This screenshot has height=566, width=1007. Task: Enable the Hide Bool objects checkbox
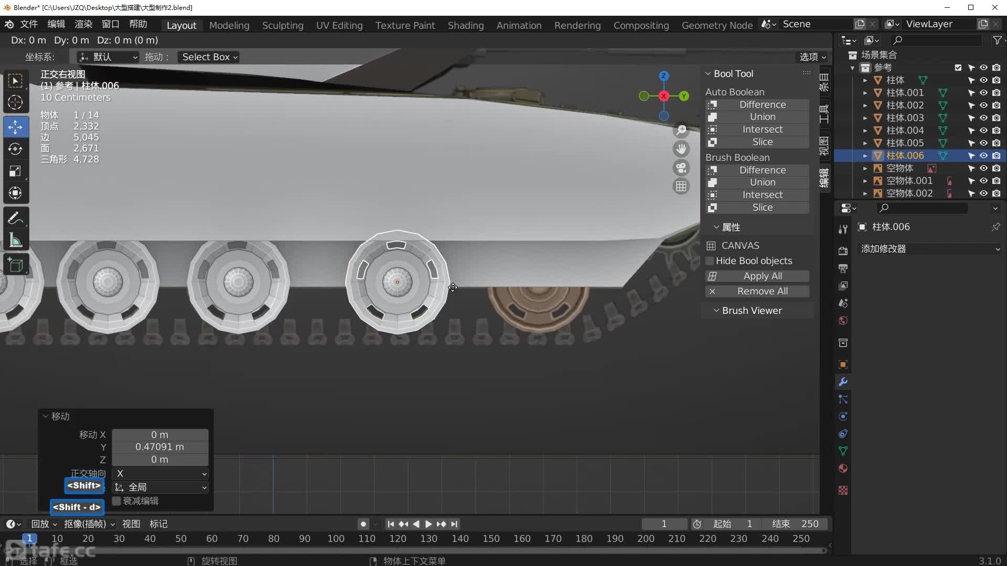pos(710,261)
